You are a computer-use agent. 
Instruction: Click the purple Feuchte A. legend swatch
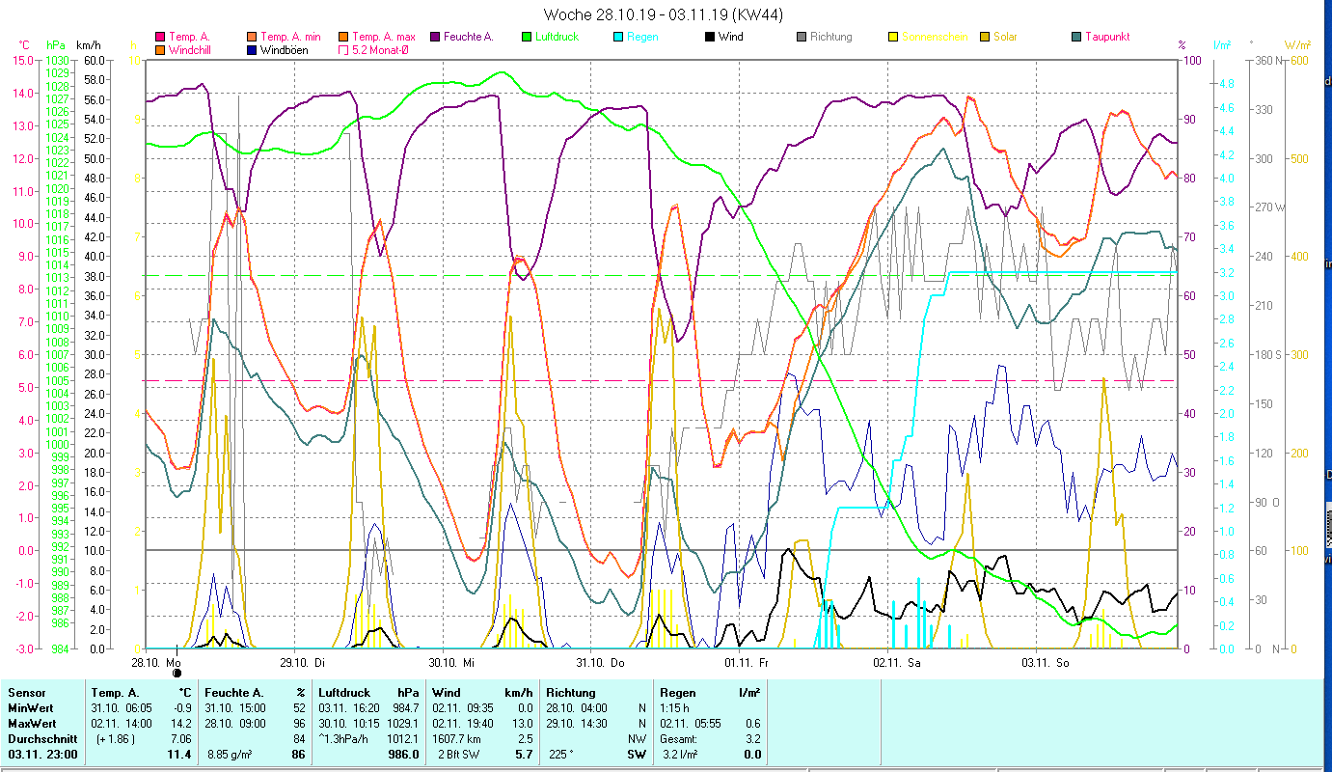pyautogui.click(x=434, y=37)
